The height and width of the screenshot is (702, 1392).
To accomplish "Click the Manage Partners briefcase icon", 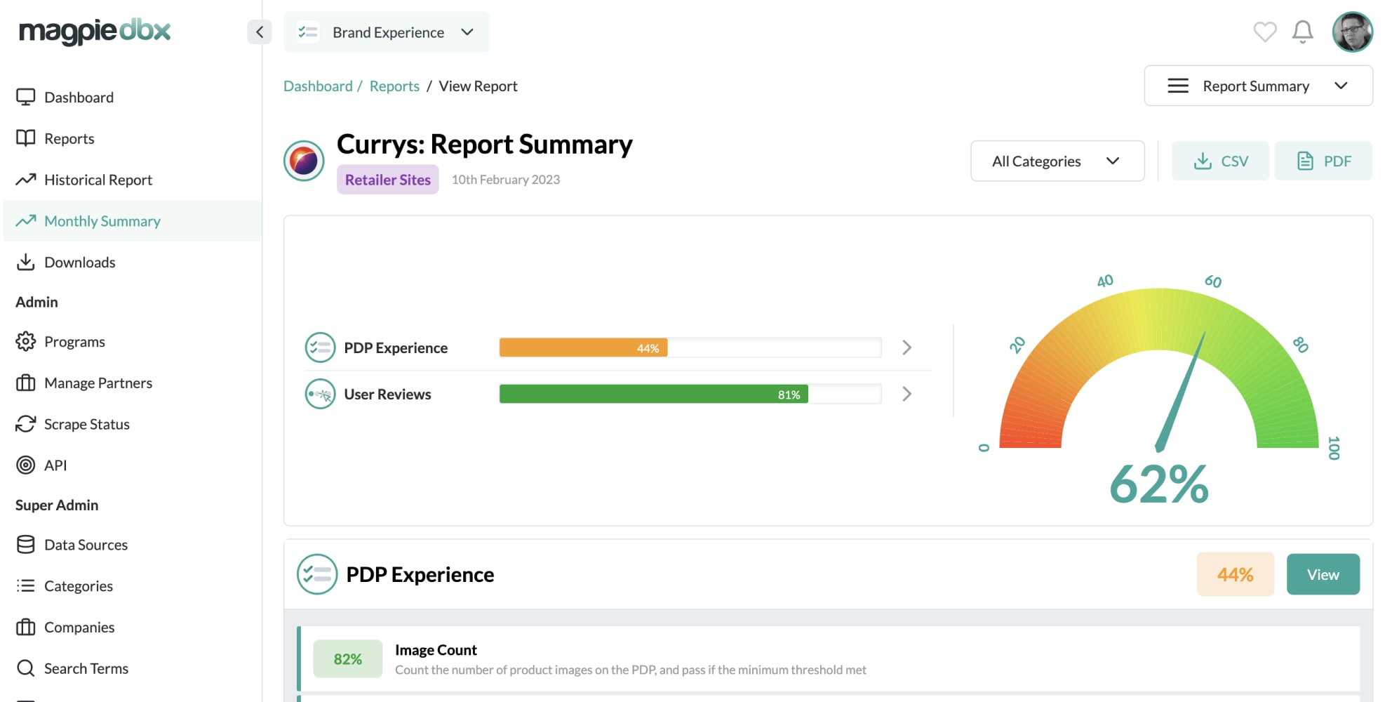I will [26, 383].
